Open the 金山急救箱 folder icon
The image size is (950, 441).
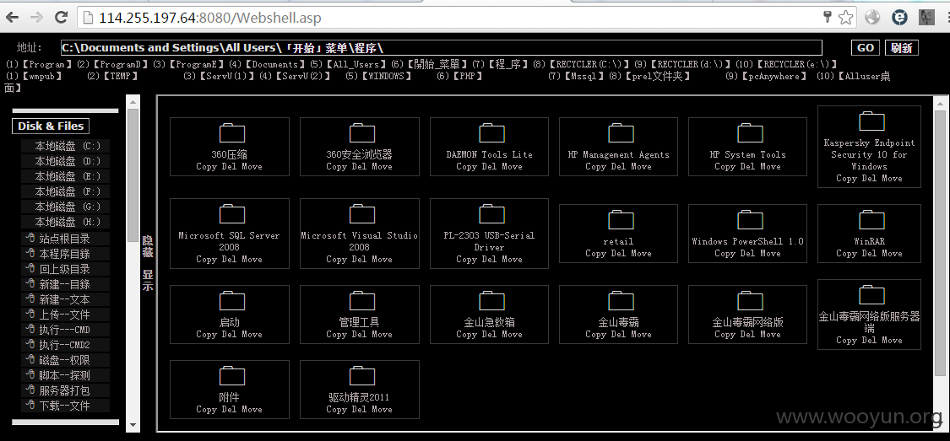[492, 301]
